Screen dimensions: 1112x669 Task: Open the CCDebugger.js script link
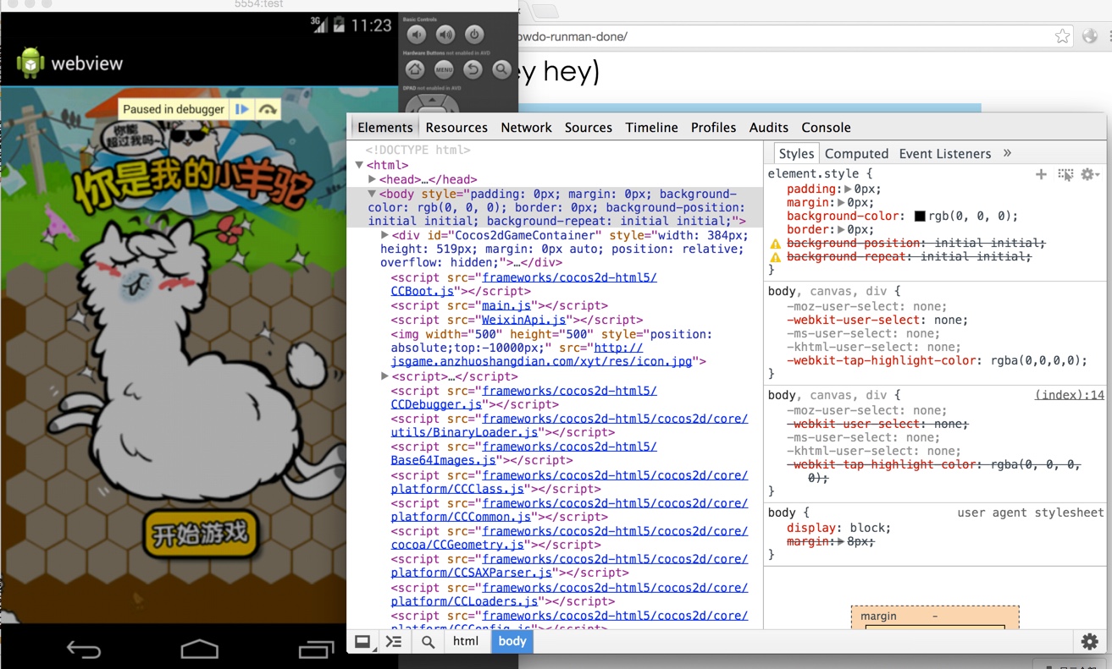pos(523,398)
